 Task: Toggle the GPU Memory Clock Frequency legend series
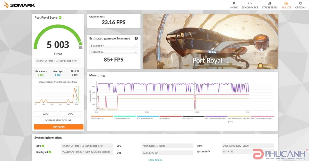239,119
